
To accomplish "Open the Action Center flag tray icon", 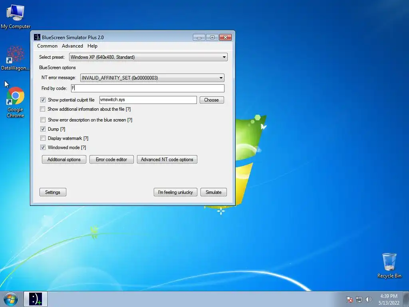I will (349, 299).
